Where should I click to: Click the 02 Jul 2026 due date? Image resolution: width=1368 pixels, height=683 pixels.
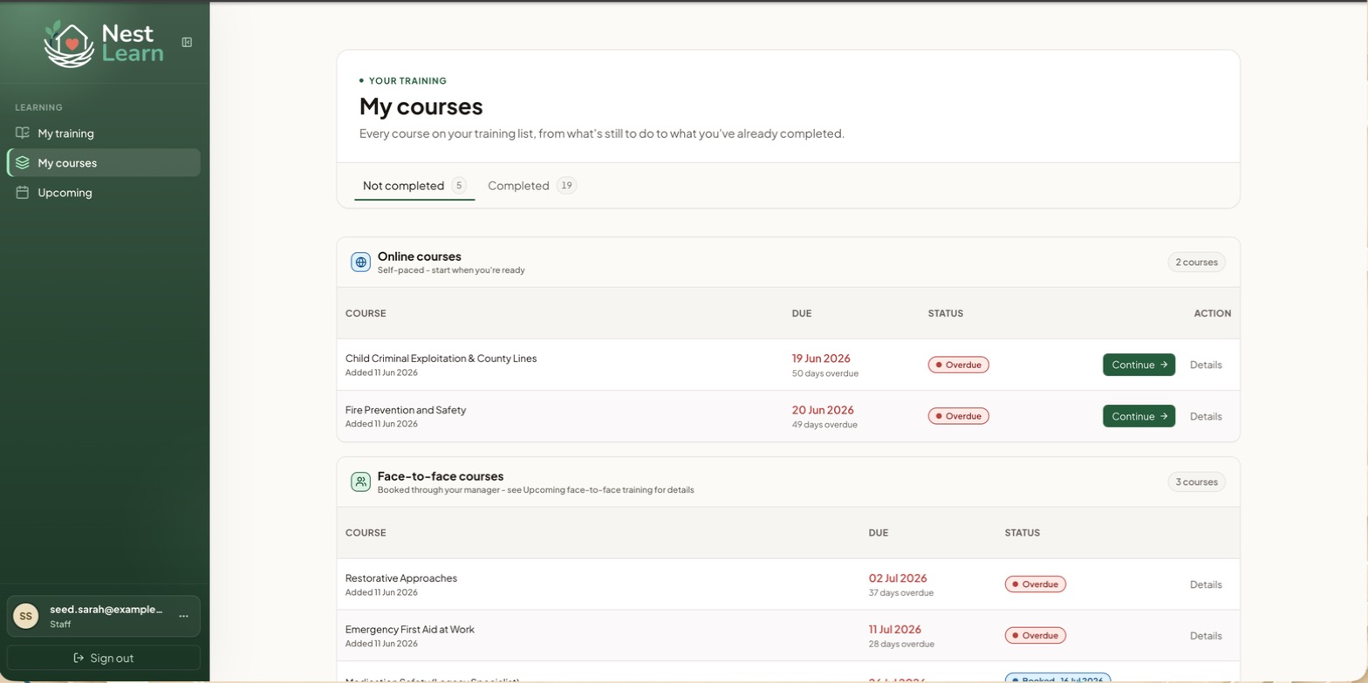pyautogui.click(x=898, y=578)
